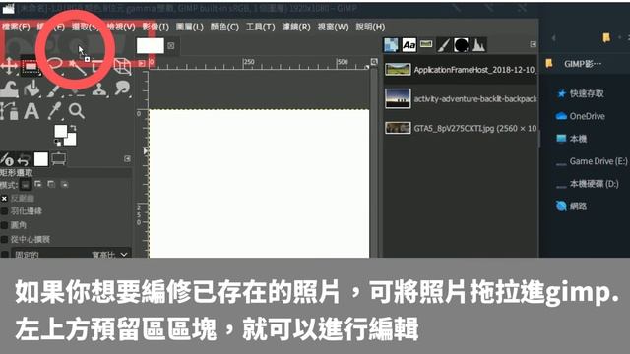
Task: Select the 3D cube transform tool
Action: [x=122, y=67]
